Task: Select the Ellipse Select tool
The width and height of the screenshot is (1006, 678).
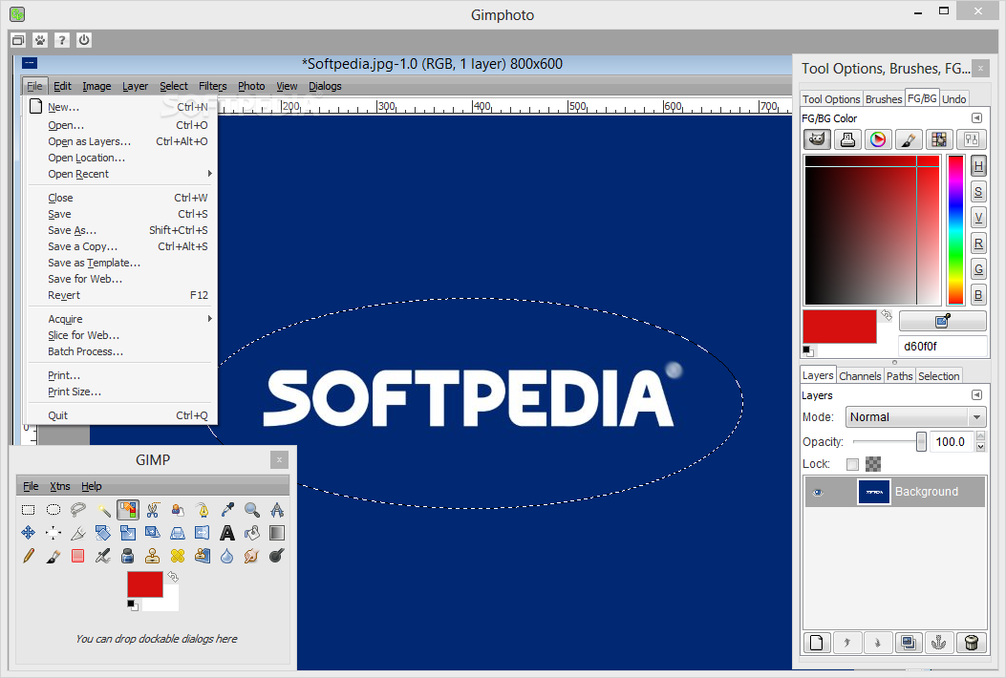Action: [54, 510]
